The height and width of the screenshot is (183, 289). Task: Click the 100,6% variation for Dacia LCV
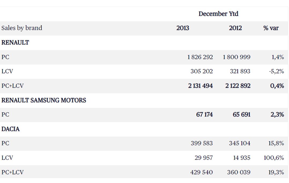pos(274,158)
